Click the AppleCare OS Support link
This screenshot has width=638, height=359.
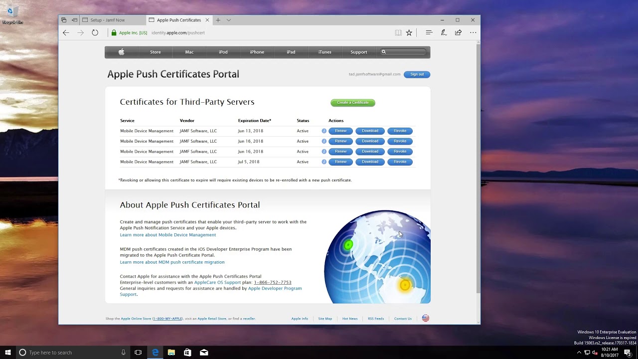(x=217, y=283)
